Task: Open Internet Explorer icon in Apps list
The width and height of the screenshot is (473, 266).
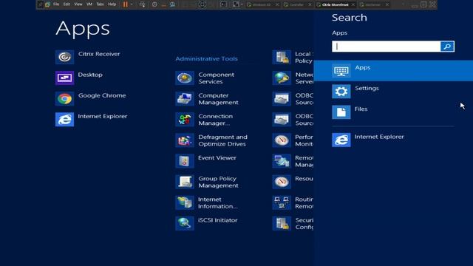Action: click(64, 120)
